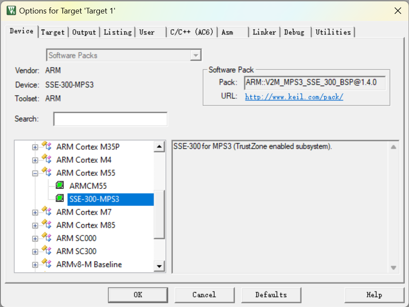The image size is (409, 307).
Task: Open the Debug tab
Action: click(295, 32)
